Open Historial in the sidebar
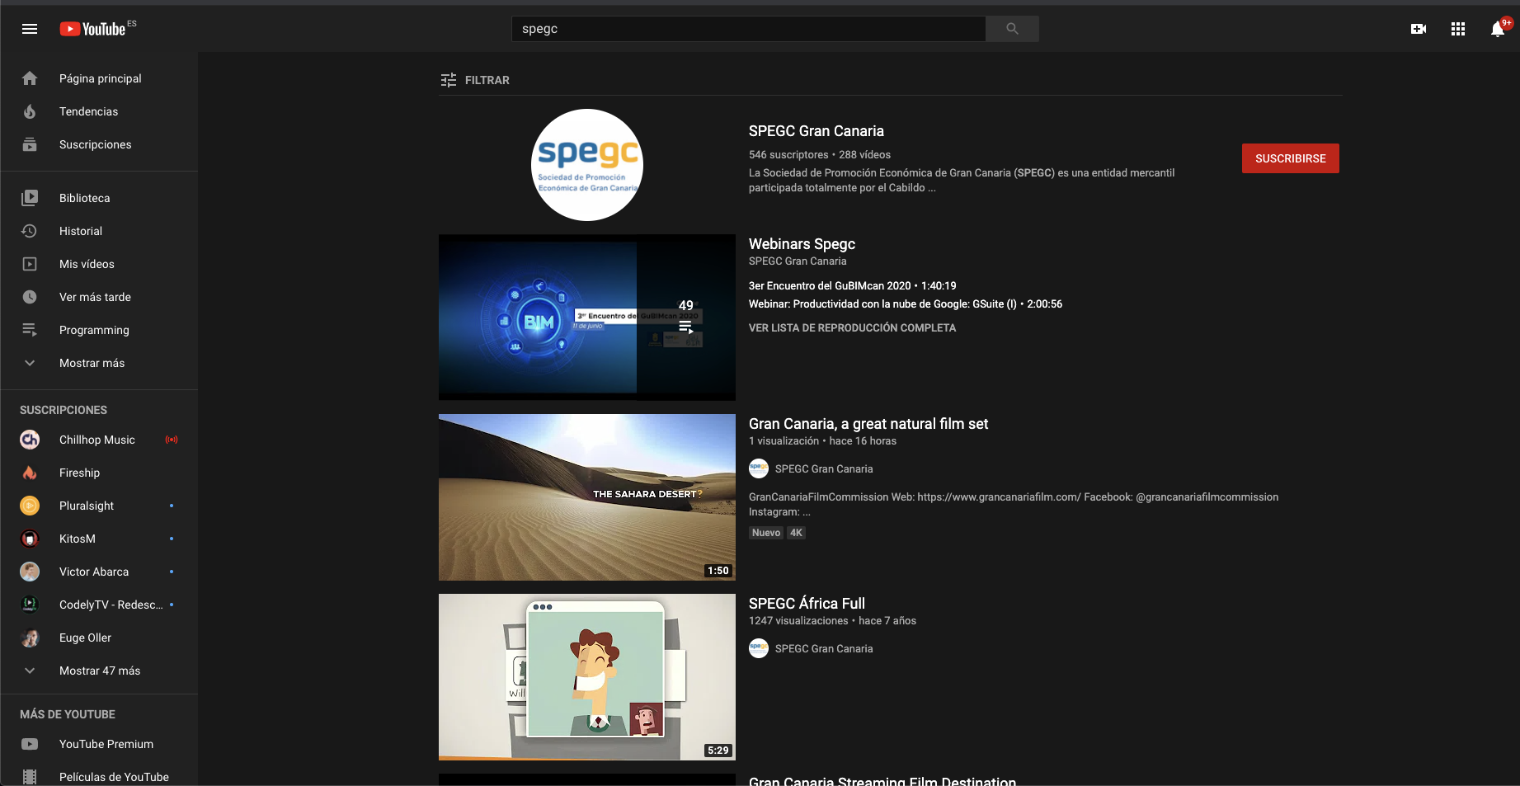The image size is (1520, 786). [x=81, y=231]
